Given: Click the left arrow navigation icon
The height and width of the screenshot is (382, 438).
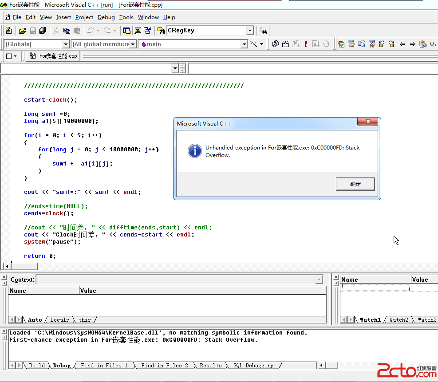Looking at the screenshot, I should tap(402, 44).
